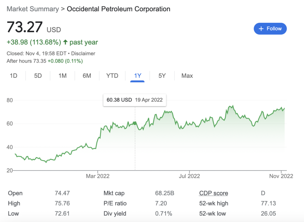Screen dimensions: 304x222
Task: Select the 1D time range tab
Action: 14,76
